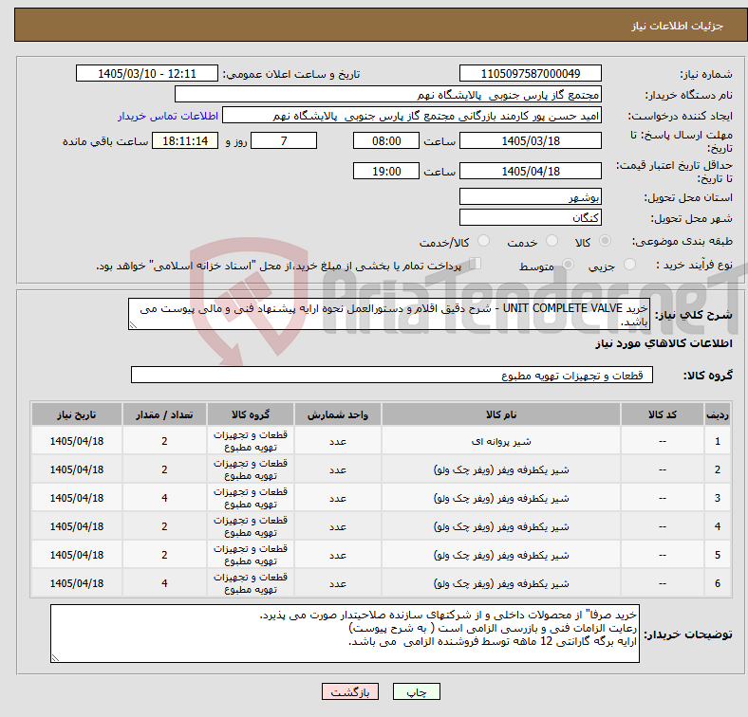Click need date 1405/04/18 in row 4
The image size is (748, 717).
coord(77,526)
